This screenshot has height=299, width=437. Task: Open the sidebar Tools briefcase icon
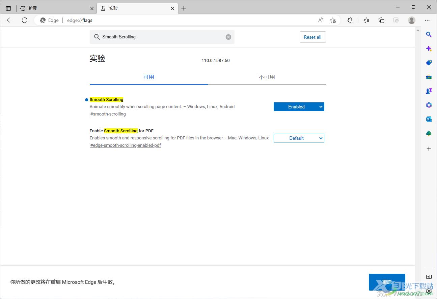pyautogui.click(x=429, y=77)
